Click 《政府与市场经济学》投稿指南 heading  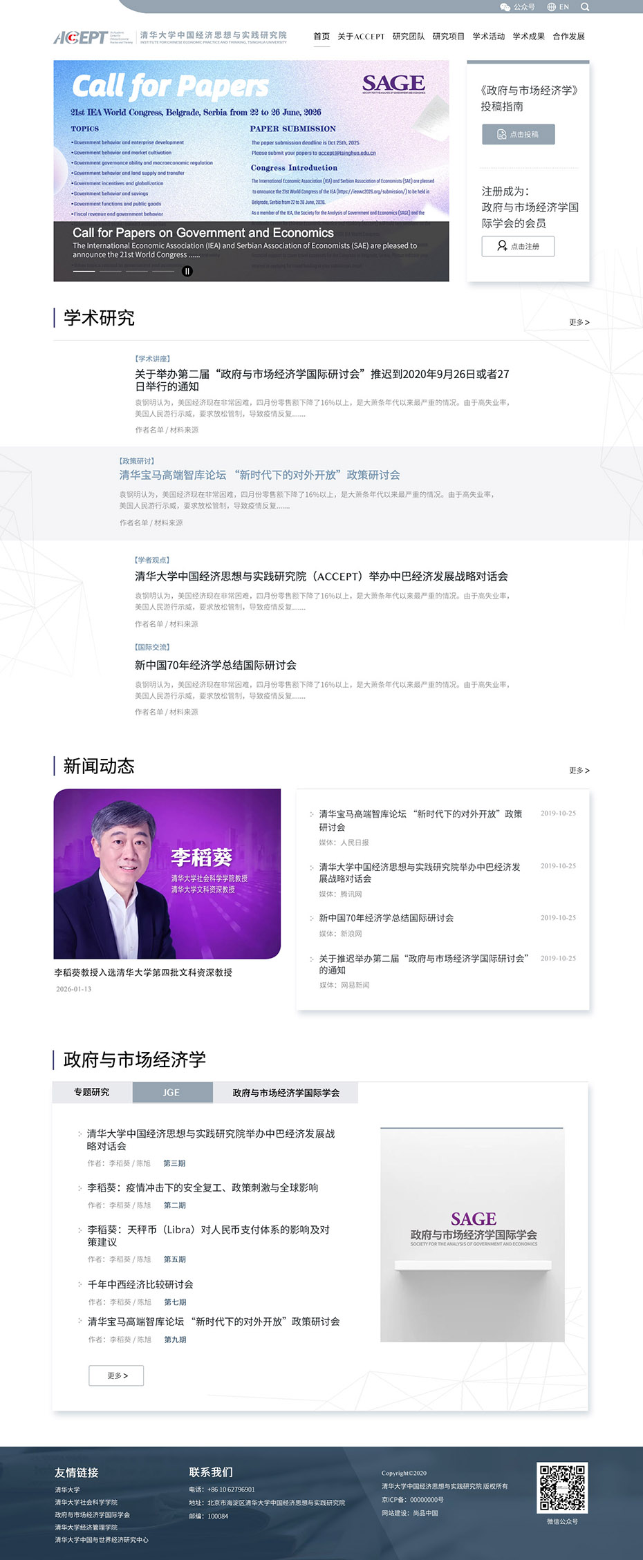530,98
